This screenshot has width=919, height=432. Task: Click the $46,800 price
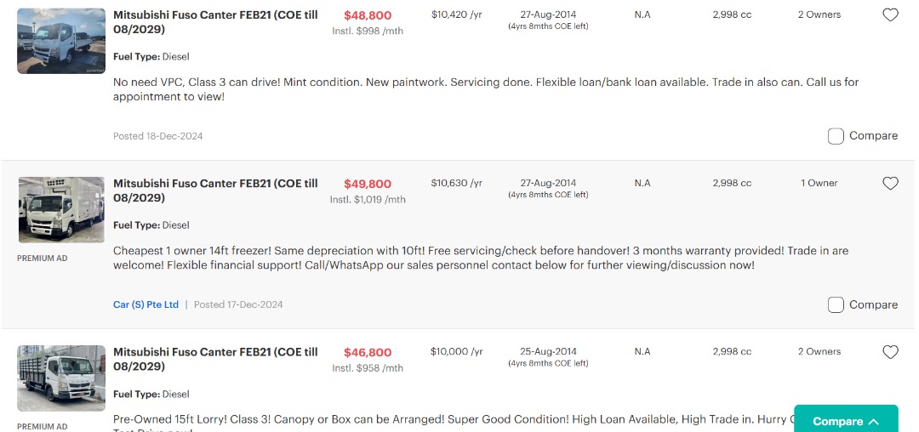click(368, 352)
